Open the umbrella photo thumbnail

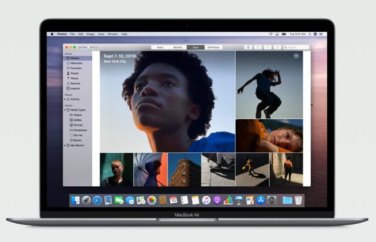point(150,170)
